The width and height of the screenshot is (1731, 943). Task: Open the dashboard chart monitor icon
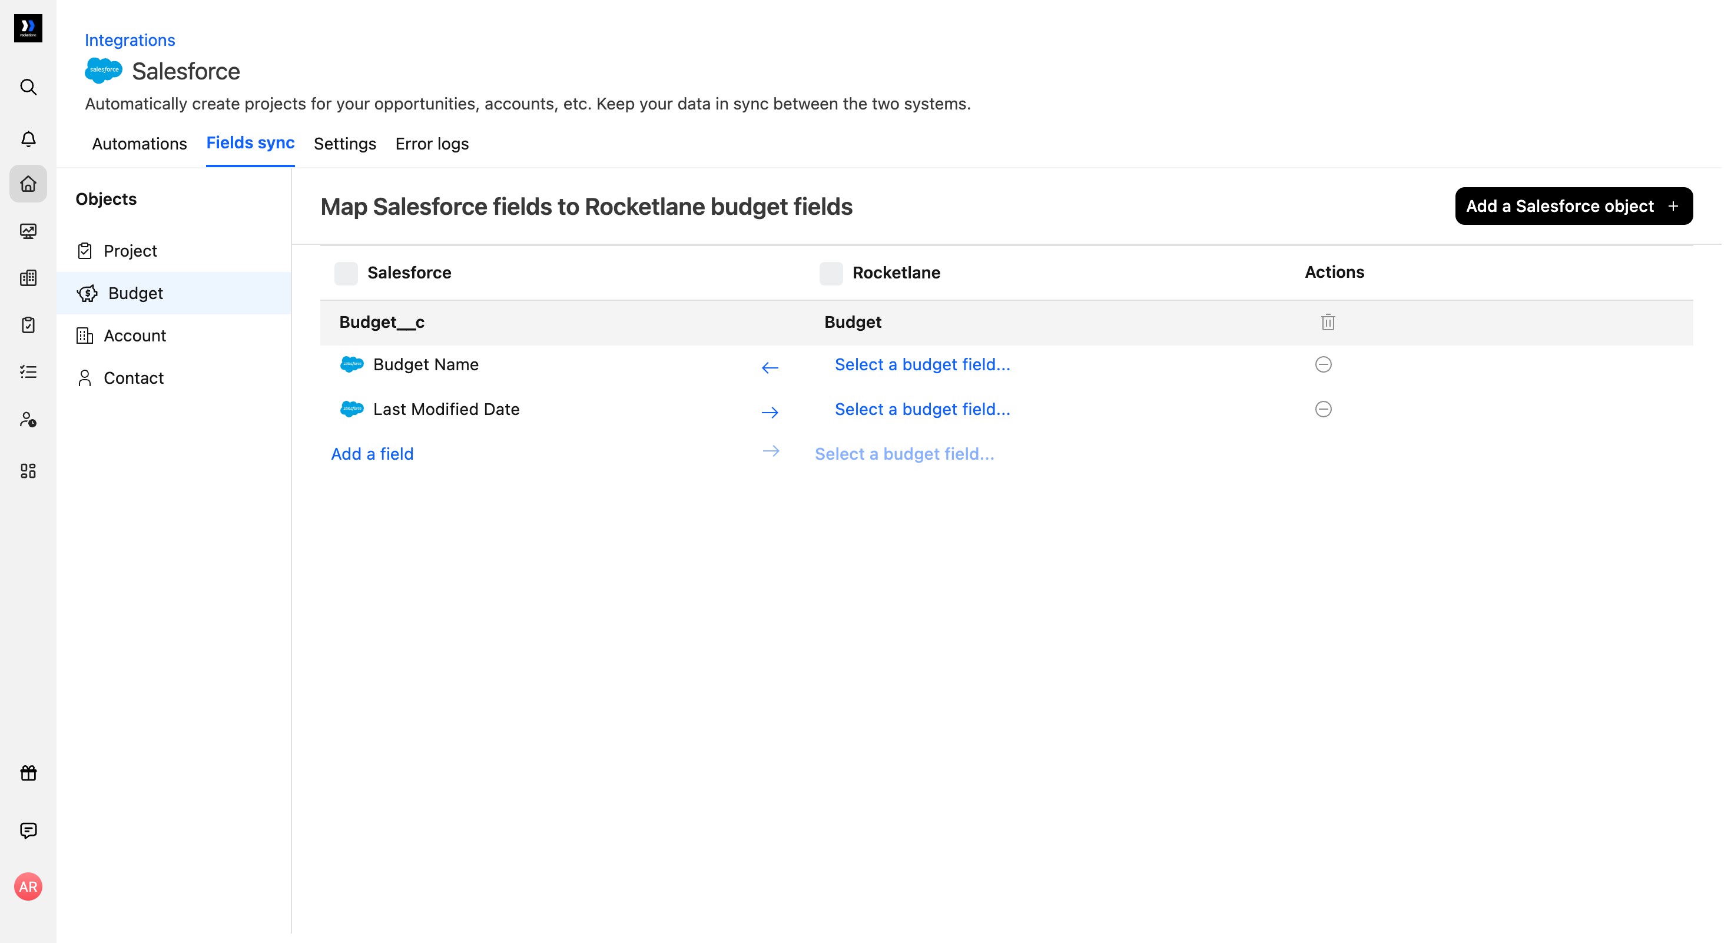(x=28, y=231)
